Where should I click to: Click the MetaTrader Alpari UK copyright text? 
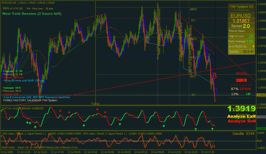(x=40, y=147)
